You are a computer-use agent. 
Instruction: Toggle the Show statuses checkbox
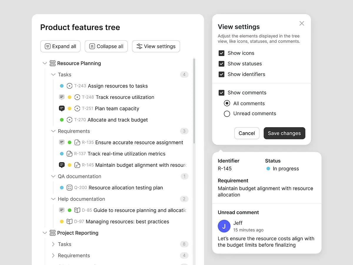tap(222, 64)
